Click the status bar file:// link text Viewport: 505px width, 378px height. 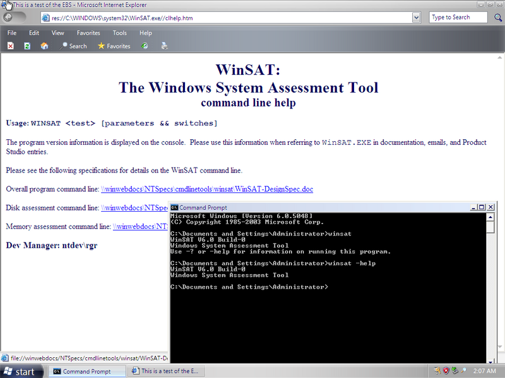[89, 358]
